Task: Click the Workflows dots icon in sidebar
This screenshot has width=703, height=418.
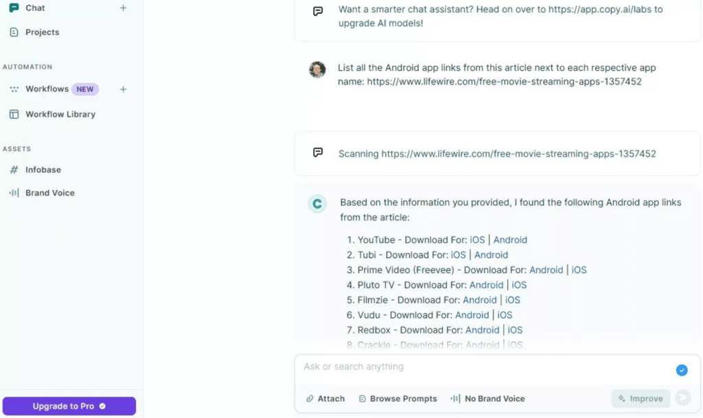Action: [x=14, y=89]
